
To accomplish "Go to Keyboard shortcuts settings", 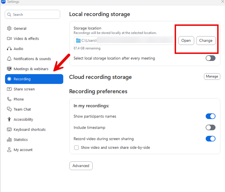I will click(30, 130).
